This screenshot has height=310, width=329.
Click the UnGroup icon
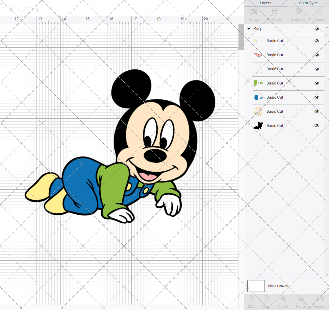(274, 12)
